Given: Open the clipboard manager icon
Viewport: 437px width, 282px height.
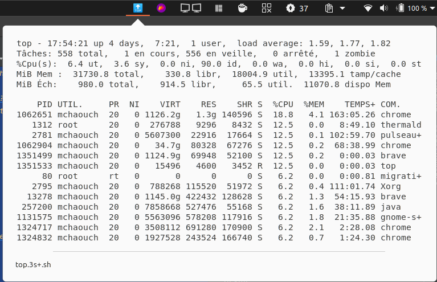Looking at the screenshot, I should tap(329, 8).
